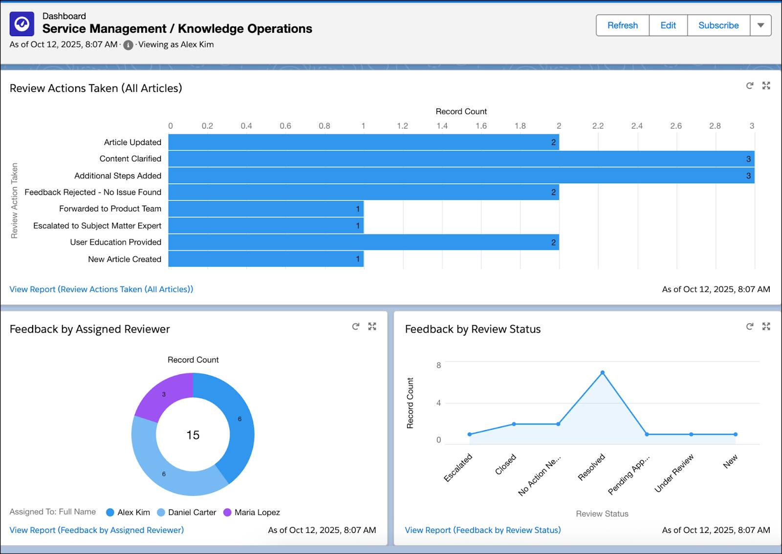
Task: Click the Resolved data point on the line chart
Action: click(603, 372)
